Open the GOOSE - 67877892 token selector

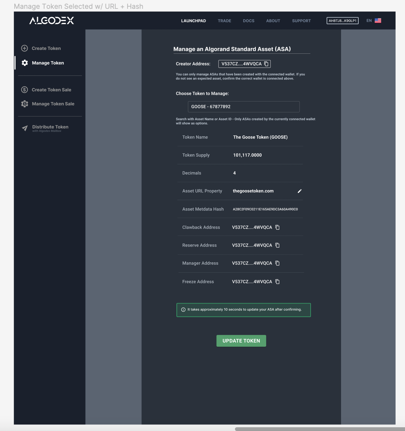point(244,107)
